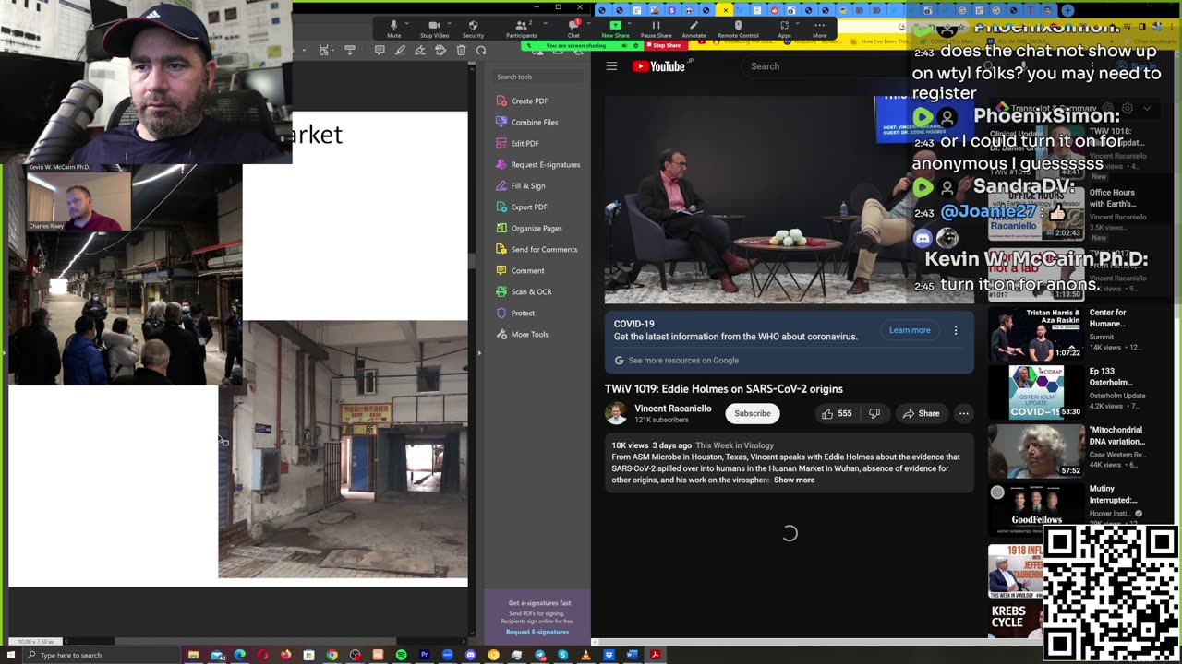The height and width of the screenshot is (664, 1182).
Task: Mute the microphone in Zoom toolbar
Action: coord(394,29)
